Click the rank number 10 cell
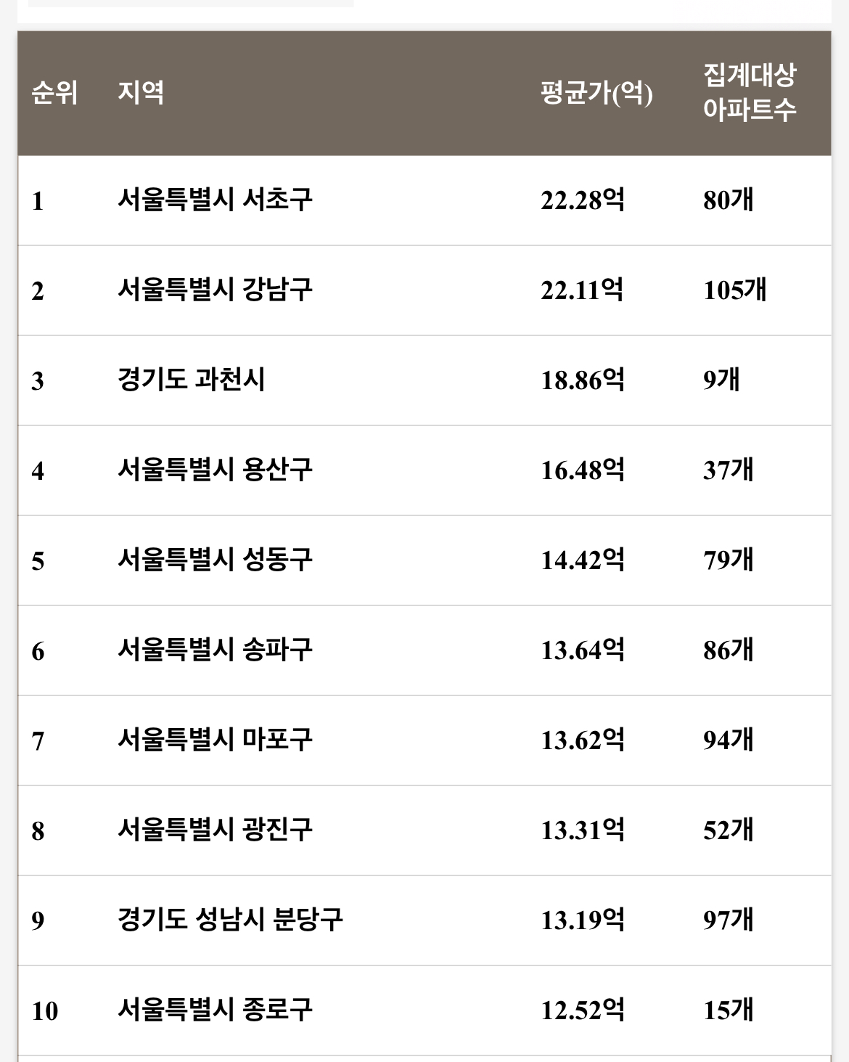849x1062 pixels. point(45,1010)
